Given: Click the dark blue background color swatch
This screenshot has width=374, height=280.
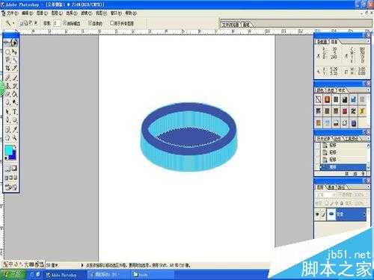Looking at the screenshot, I should pyautogui.click(x=13, y=155).
